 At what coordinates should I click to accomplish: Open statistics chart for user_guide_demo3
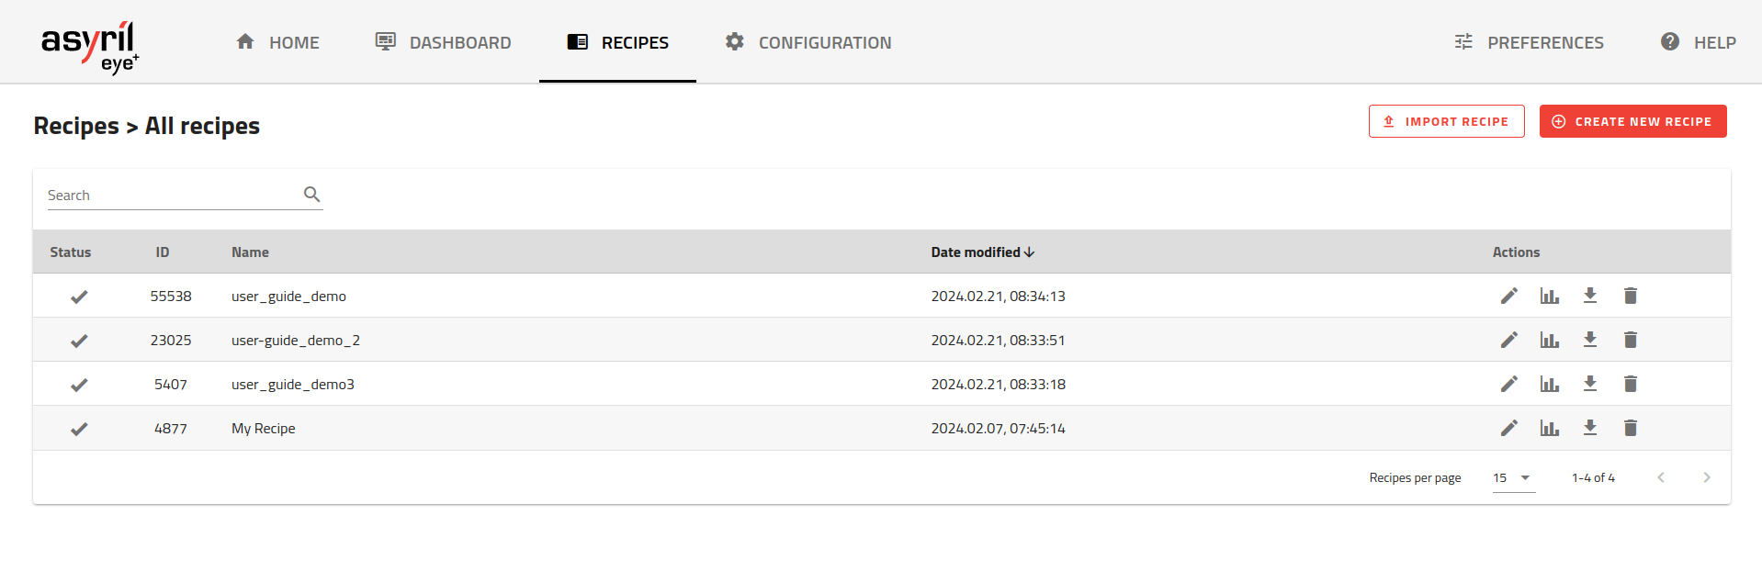(1549, 384)
